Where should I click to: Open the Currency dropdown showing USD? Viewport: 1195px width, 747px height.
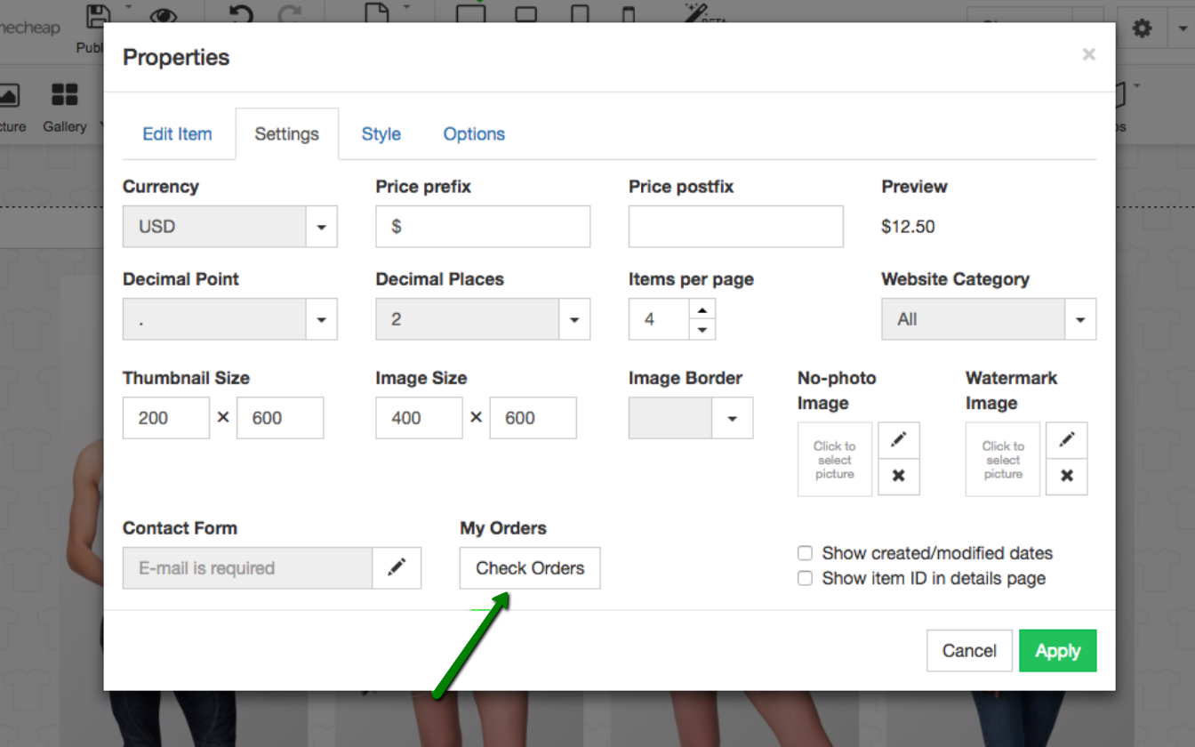[x=229, y=227]
